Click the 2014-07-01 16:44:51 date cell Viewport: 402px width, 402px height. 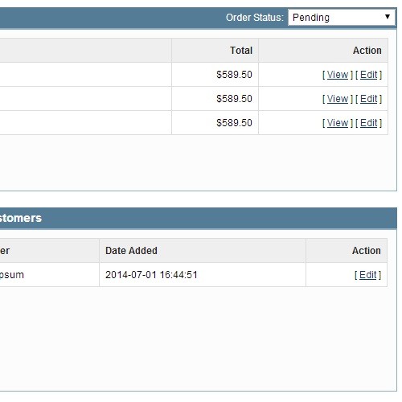[203, 275]
